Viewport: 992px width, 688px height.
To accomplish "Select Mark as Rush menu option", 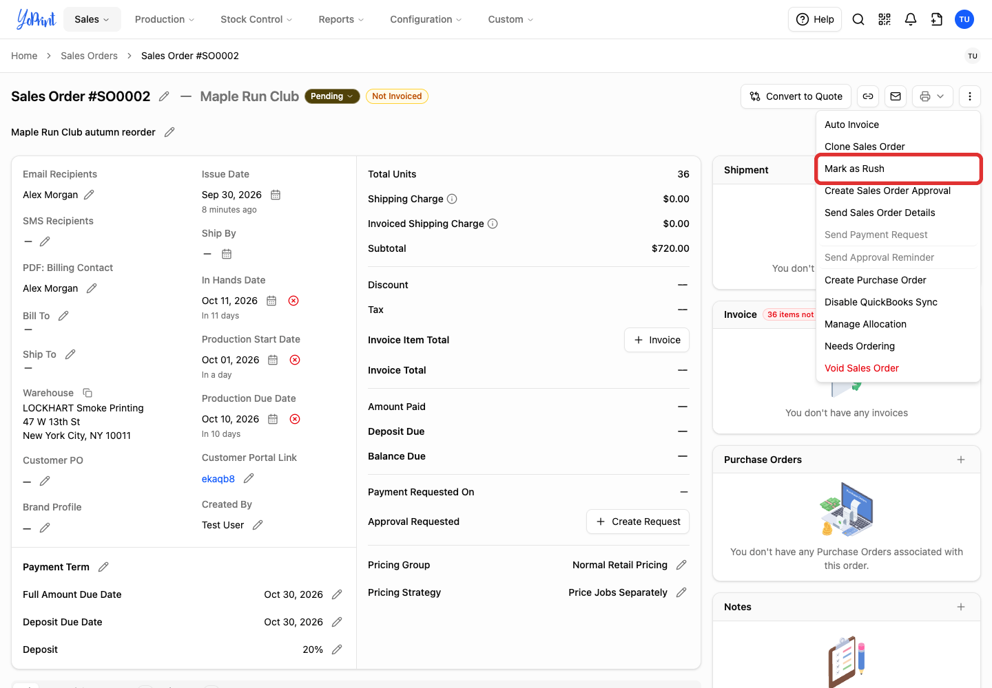I will point(898,169).
